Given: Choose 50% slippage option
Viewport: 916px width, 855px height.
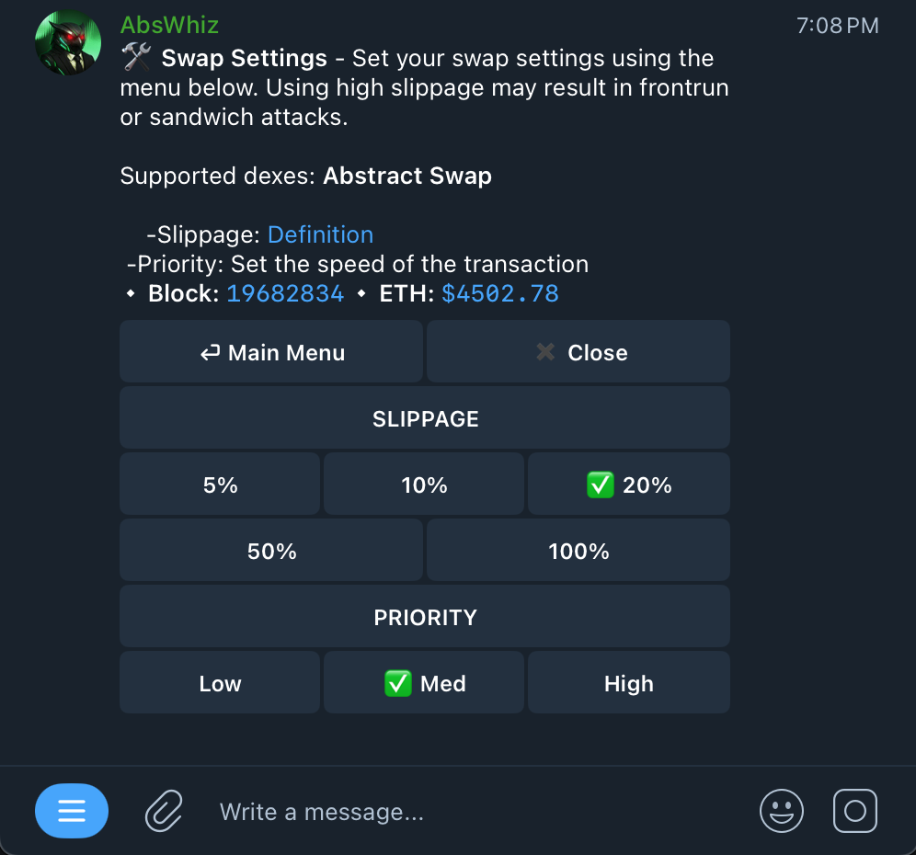Looking at the screenshot, I should click(x=271, y=552).
